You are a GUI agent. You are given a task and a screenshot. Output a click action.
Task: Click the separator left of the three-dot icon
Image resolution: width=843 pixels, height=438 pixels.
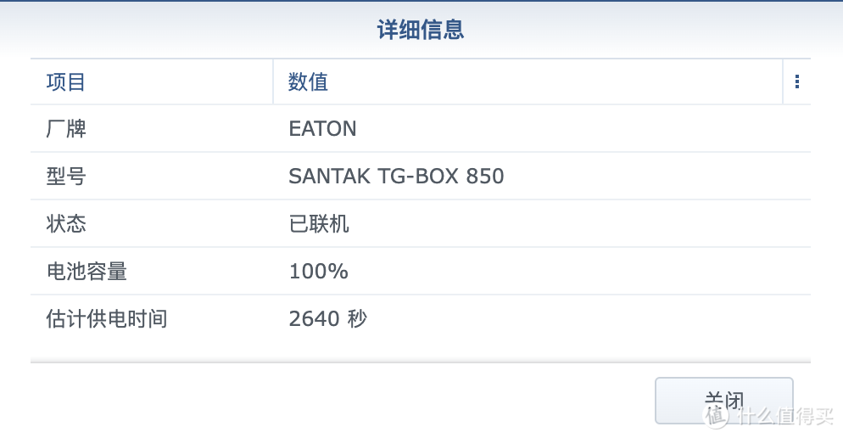point(783,82)
